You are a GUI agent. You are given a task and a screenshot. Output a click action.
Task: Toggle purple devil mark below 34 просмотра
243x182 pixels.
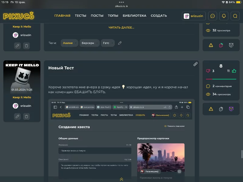(231, 109)
